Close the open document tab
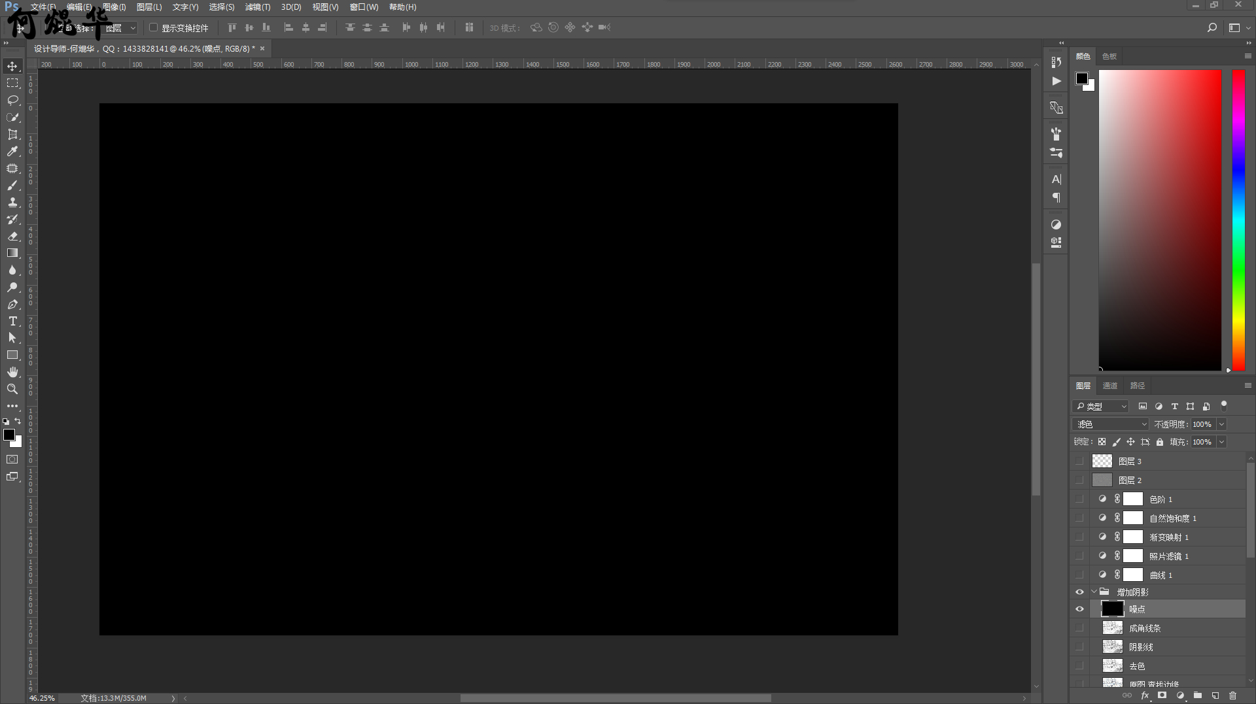This screenshot has width=1256, height=704. coord(262,48)
